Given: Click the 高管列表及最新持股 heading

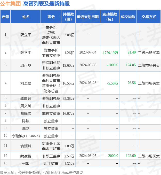Looking at the screenshot, I should pos(47,4).
